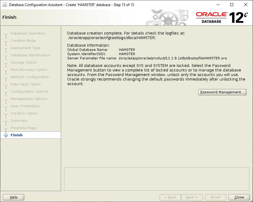This screenshot has height=202, width=253.
Task: Open the Password Management dialog
Action: 222,92
